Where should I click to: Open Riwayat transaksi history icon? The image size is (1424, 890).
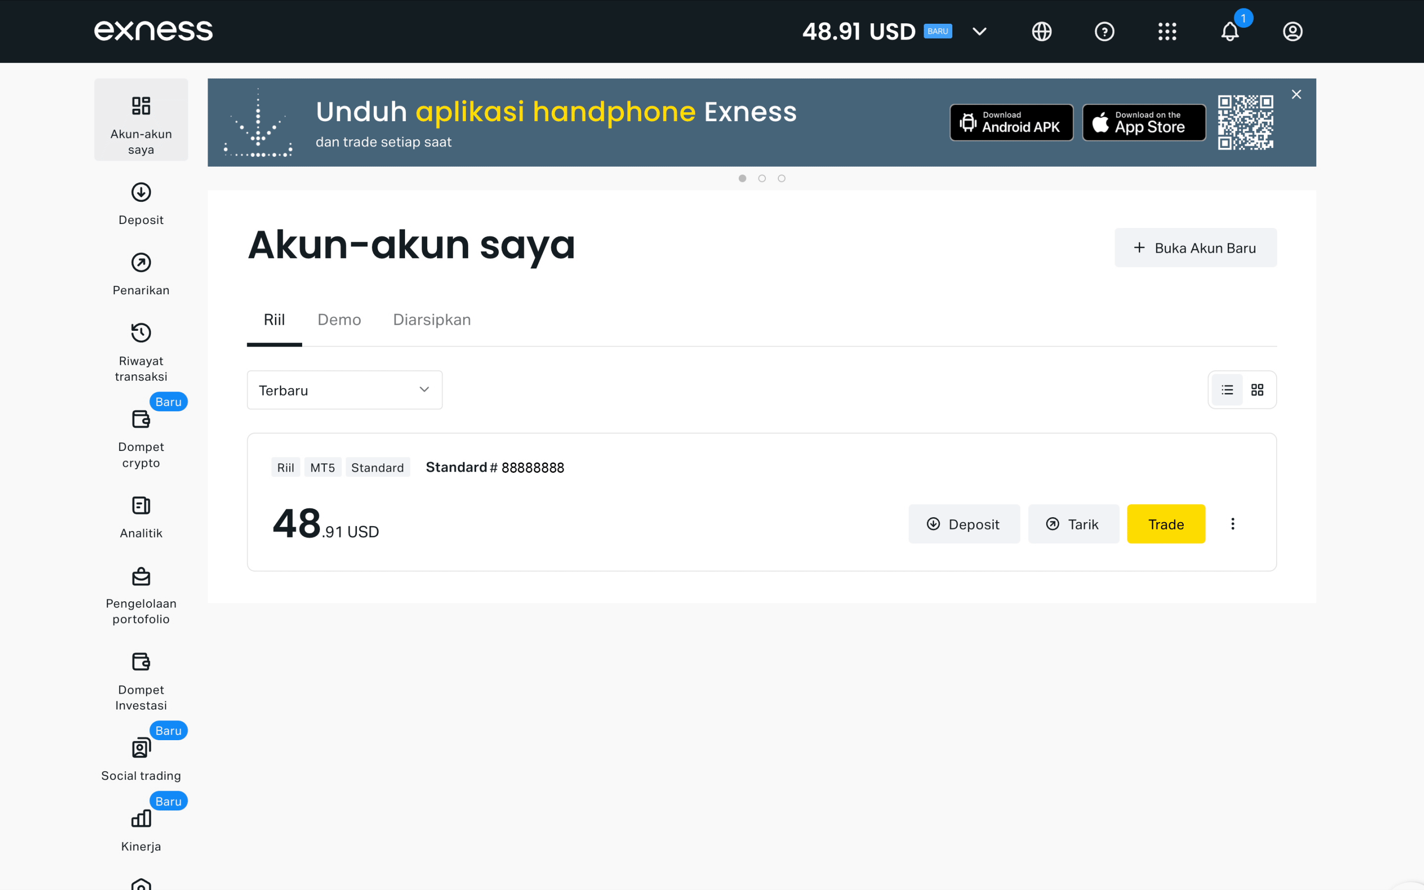[x=140, y=333]
